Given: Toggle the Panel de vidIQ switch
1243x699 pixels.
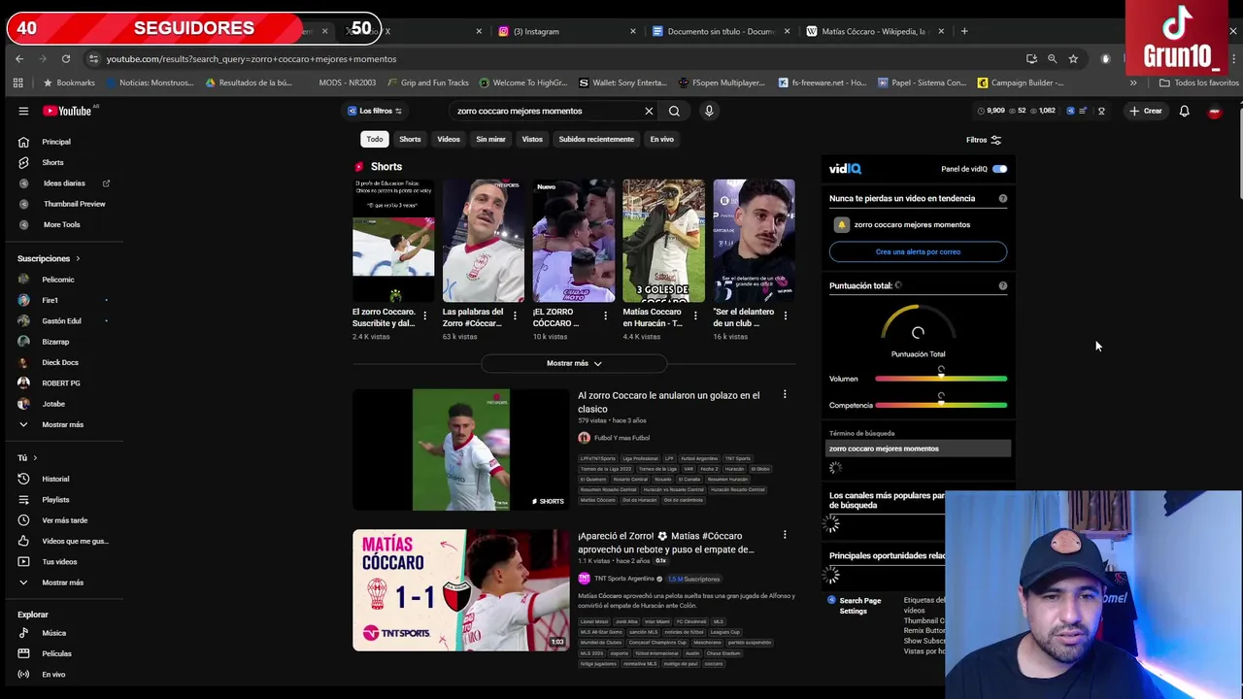Looking at the screenshot, I should [x=999, y=169].
